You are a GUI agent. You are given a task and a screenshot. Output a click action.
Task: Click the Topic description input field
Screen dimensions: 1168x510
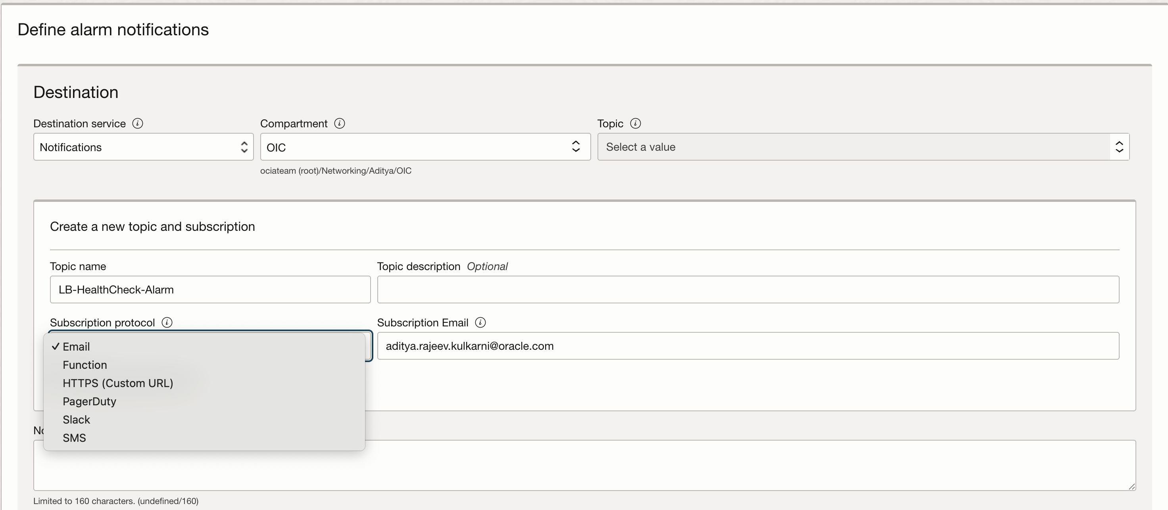(748, 290)
